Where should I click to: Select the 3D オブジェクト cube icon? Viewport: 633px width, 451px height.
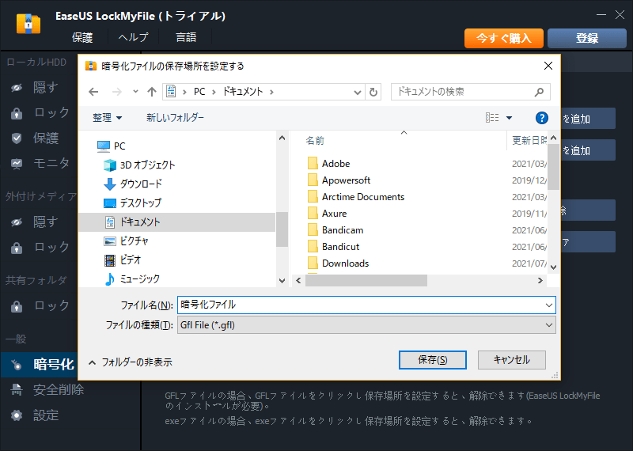[x=110, y=165]
